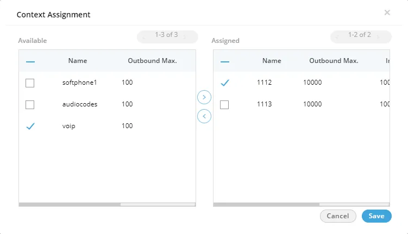Move selected context back to Available list

tap(204, 116)
